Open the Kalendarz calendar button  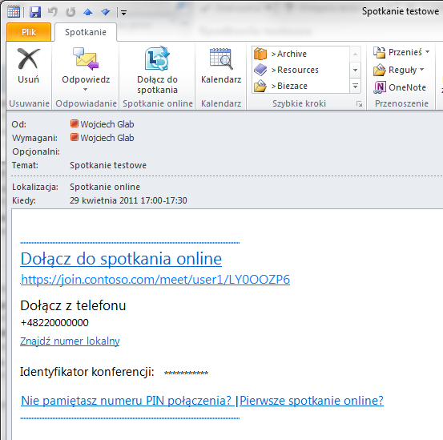(221, 67)
